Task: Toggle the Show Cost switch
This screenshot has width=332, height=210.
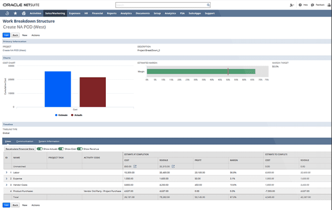Action: click(61, 148)
